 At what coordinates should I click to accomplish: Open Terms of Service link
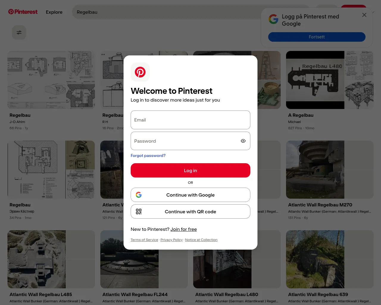coord(144,240)
